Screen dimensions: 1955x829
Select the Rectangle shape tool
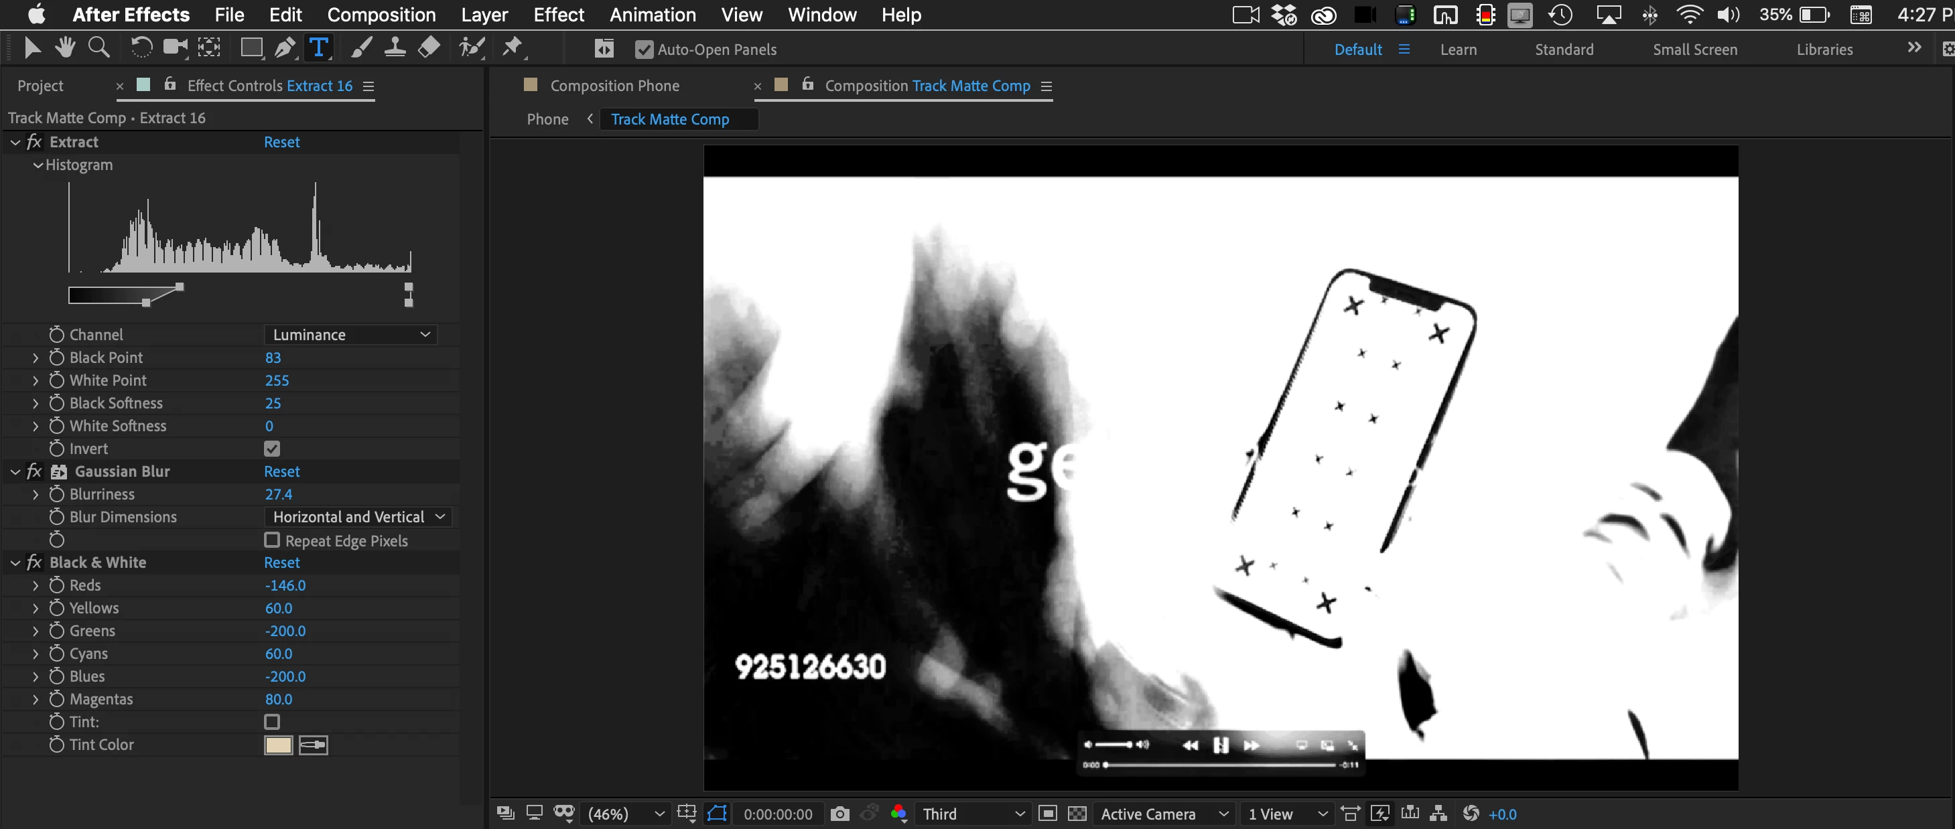coord(251,48)
